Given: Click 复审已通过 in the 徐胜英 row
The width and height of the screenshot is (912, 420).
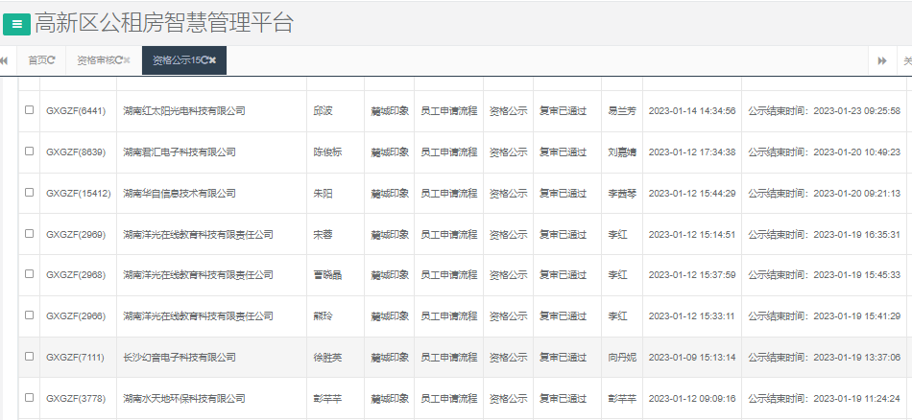Looking at the screenshot, I should [563, 358].
